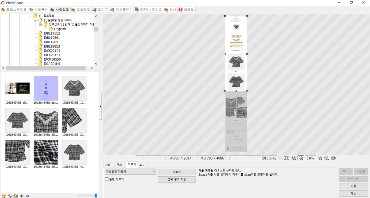
Task: Select the 사진편집 editor tab
Action: pos(60,9)
